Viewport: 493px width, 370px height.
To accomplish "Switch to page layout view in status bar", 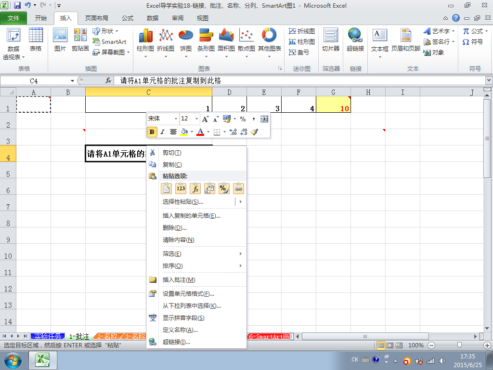I will [x=390, y=345].
